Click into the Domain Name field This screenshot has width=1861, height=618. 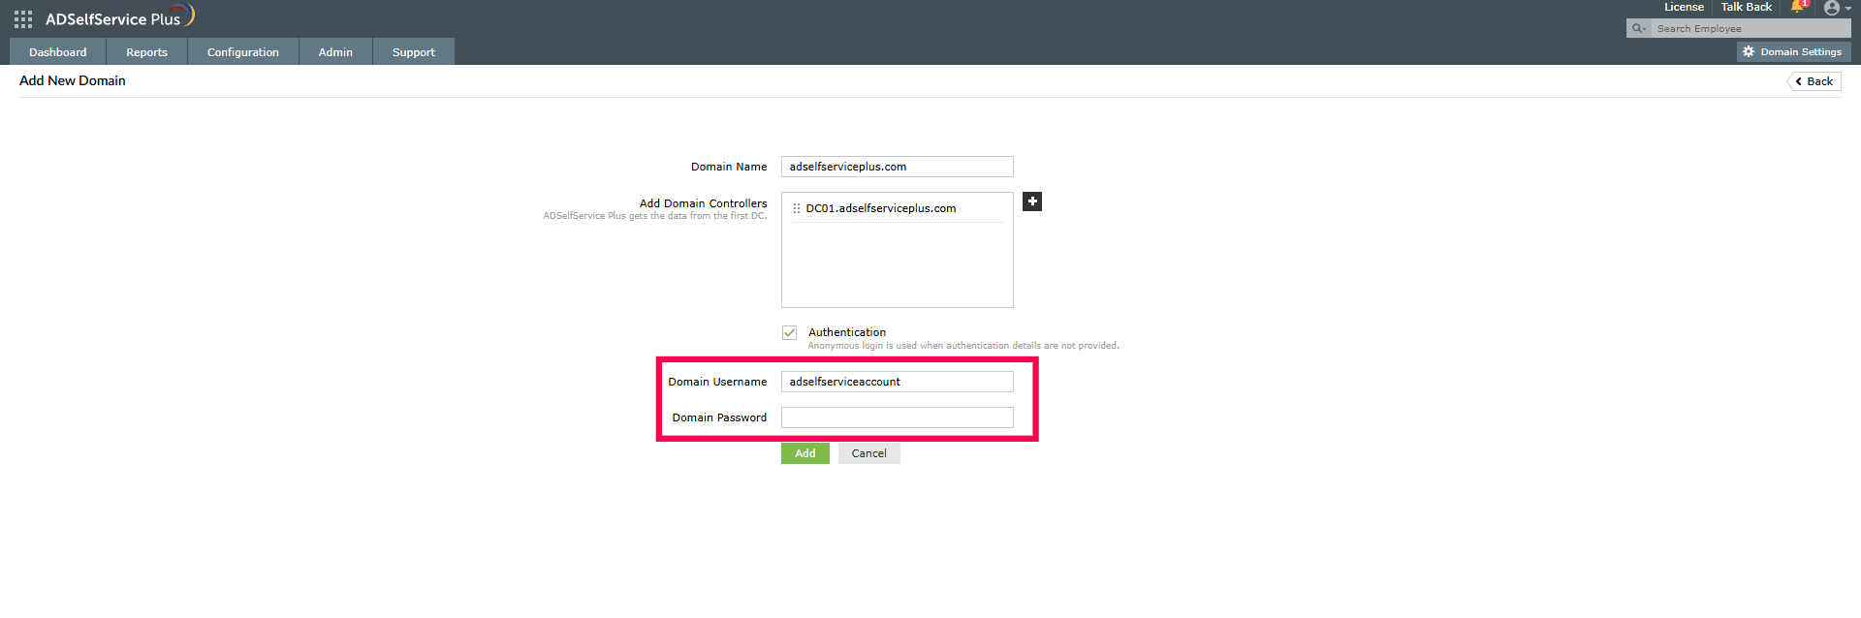pos(898,167)
